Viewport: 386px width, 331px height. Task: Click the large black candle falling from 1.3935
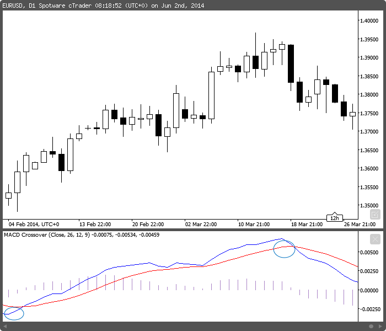point(291,63)
